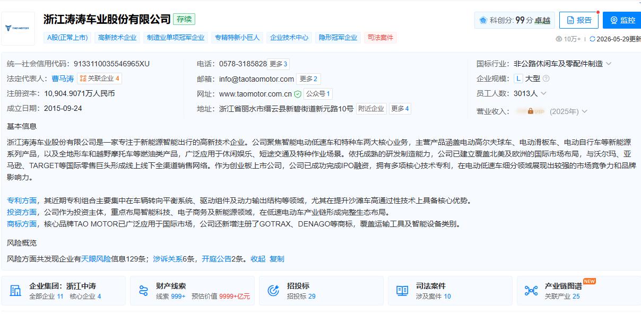This screenshot has width=641, height=314.
Task: Click the green website verified shield icon
Action: click(298, 94)
